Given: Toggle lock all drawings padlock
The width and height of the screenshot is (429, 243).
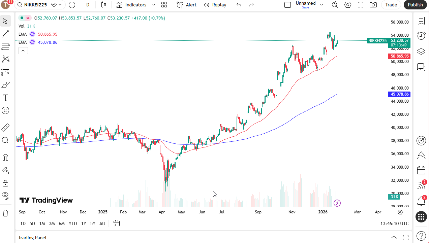Looking at the screenshot, I should (x=5, y=183).
